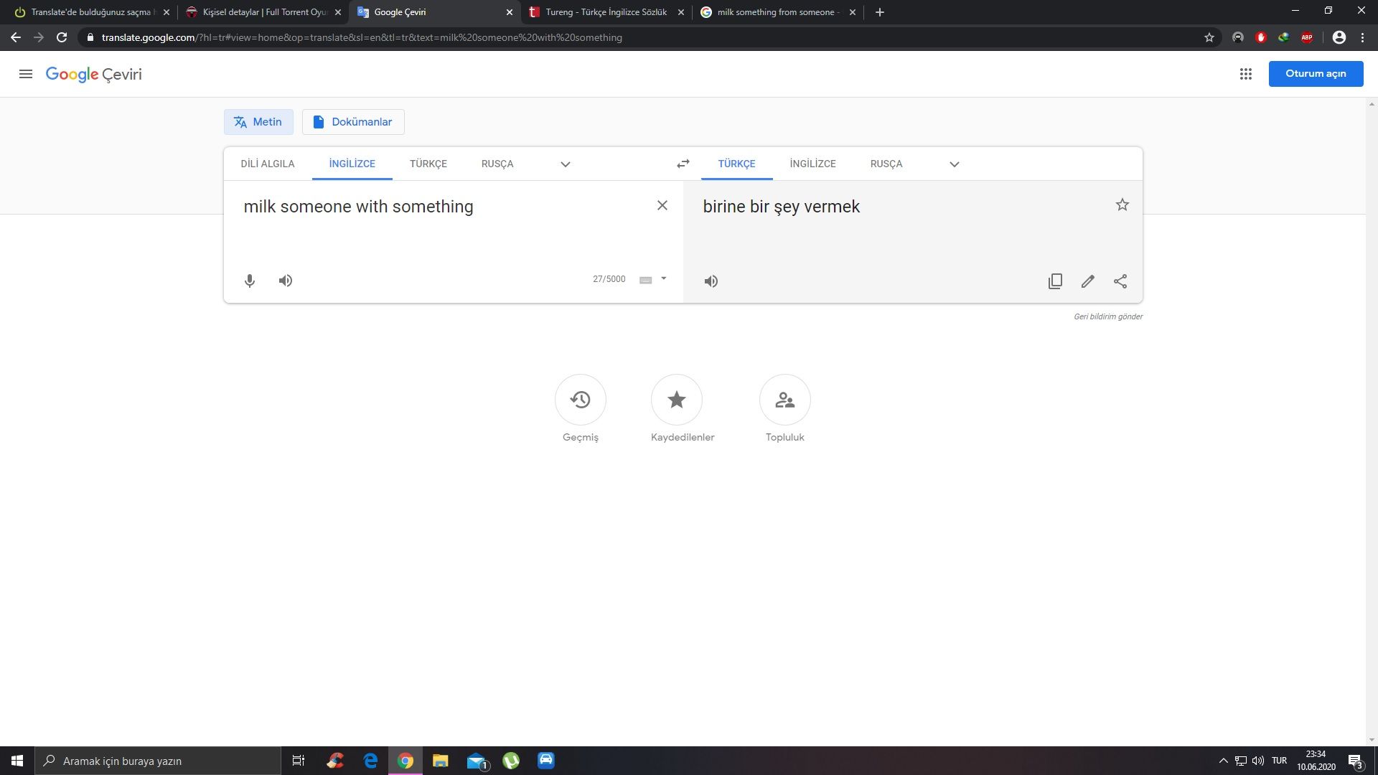The width and height of the screenshot is (1378, 775).
Task: Select İNGİLİZCE as target language
Action: click(812, 164)
